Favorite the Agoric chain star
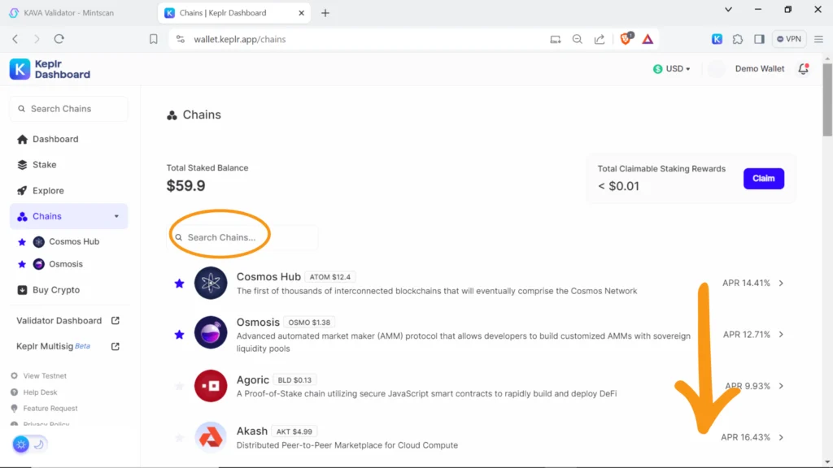833x468 pixels. [179, 386]
